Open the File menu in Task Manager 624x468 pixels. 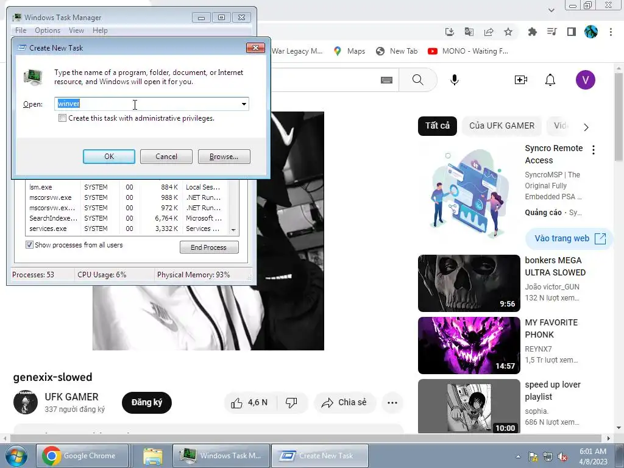pos(21,30)
